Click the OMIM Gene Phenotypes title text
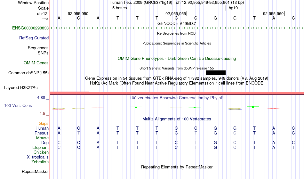Viewport: 304px width, 179px height. click(x=177, y=59)
